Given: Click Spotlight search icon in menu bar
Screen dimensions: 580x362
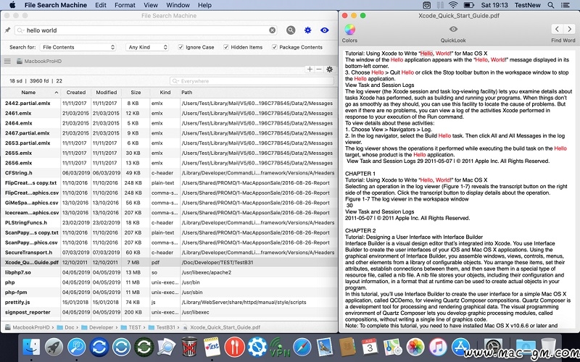Looking at the screenshot, I should (551, 5).
